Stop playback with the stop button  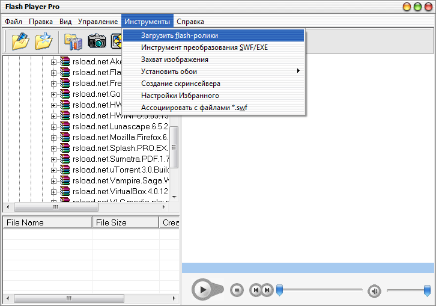[237, 290]
